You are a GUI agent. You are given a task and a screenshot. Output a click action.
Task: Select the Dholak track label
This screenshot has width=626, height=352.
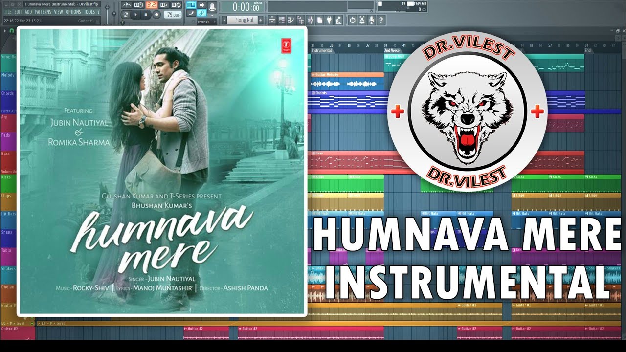[x=7, y=287]
